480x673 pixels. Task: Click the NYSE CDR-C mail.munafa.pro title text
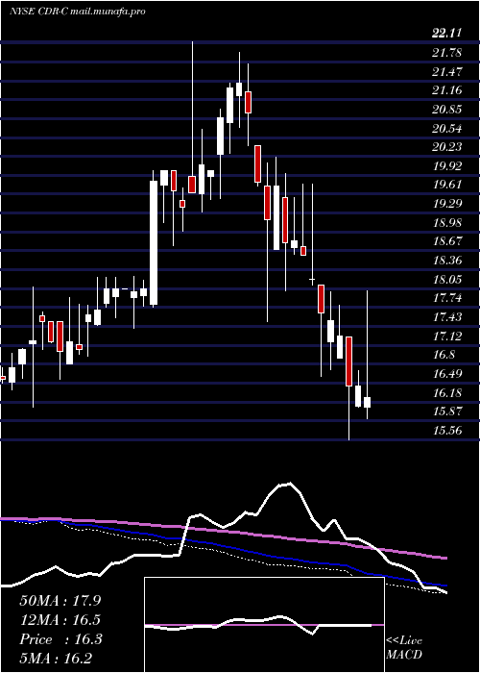click(78, 12)
